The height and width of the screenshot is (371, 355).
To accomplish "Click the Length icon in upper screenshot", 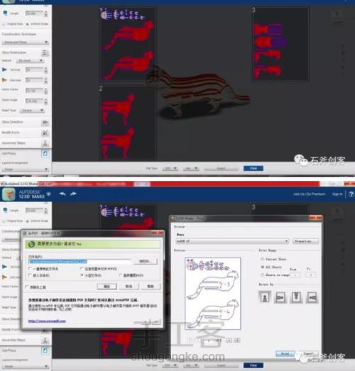I will coord(5,13).
